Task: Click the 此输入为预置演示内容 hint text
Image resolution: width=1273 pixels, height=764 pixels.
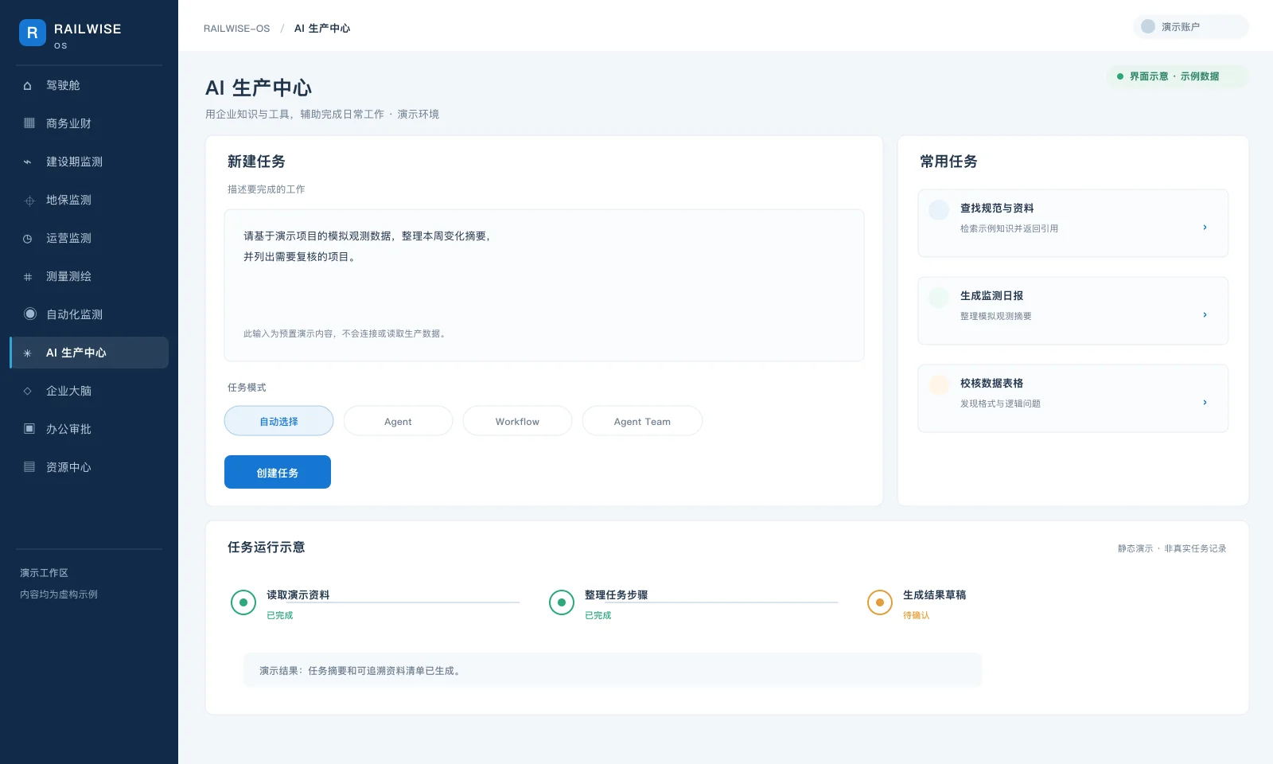Action: [x=346, y=333]
